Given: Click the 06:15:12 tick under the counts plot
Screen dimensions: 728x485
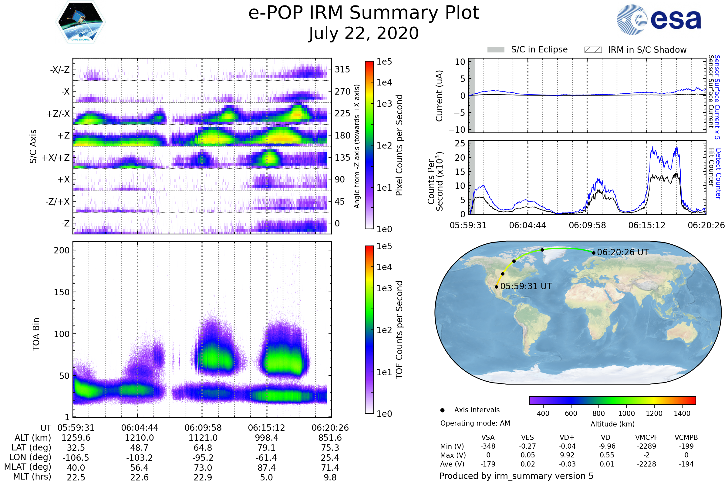Looking at the screenshot, I should point(647,225).
